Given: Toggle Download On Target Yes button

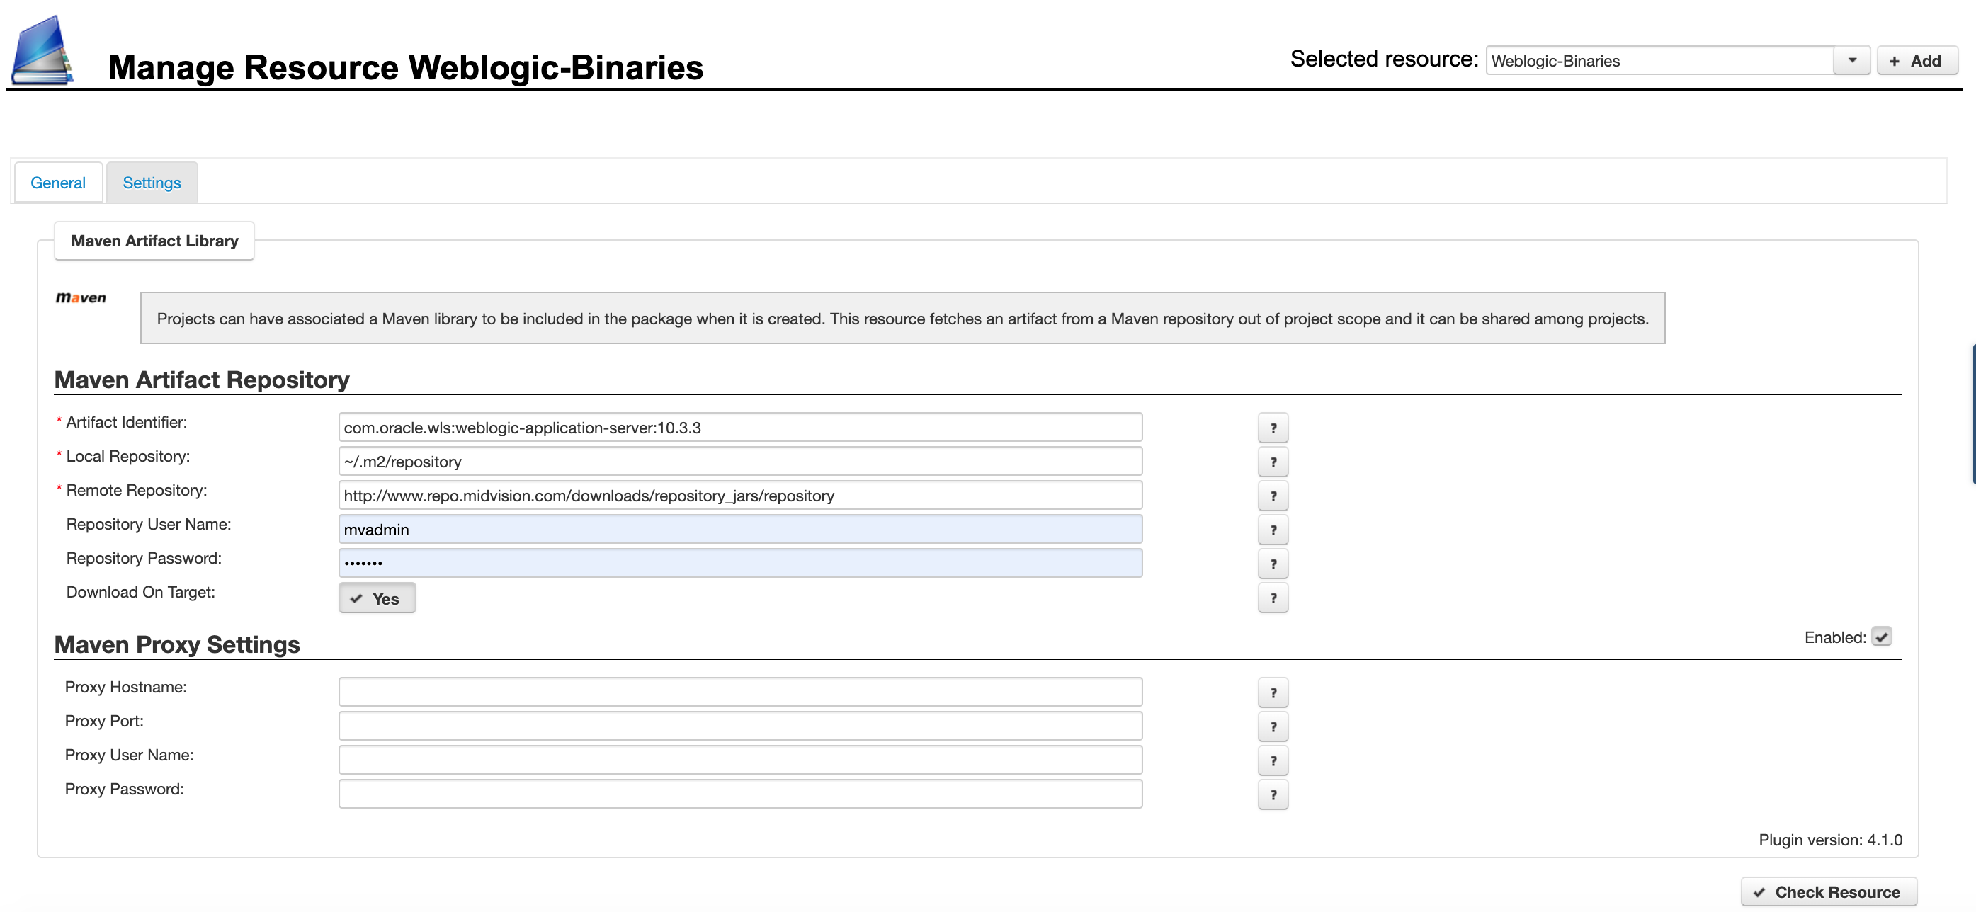Looking at the screenshot, I should 377,598.
